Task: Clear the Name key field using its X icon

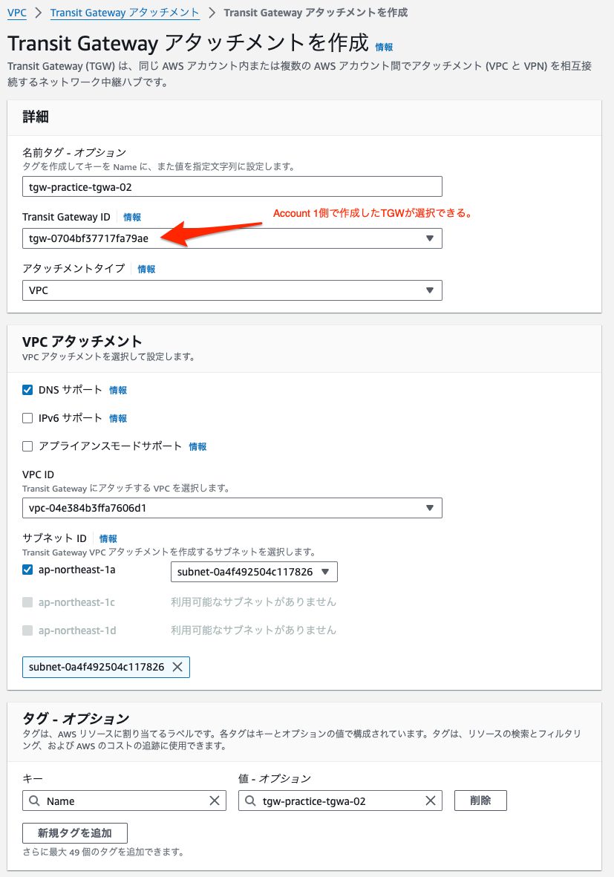Action: click(216, 801)
